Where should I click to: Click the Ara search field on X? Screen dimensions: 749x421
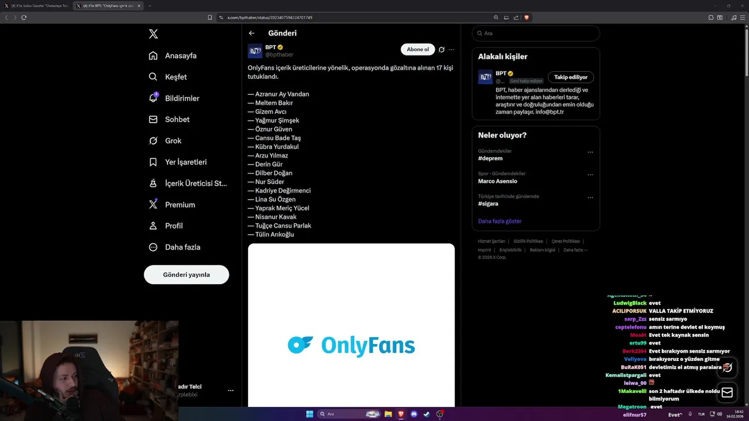536,33
